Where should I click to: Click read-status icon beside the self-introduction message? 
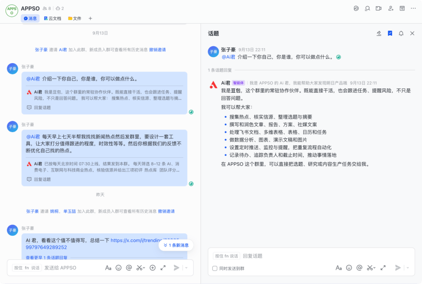(191, 112)
